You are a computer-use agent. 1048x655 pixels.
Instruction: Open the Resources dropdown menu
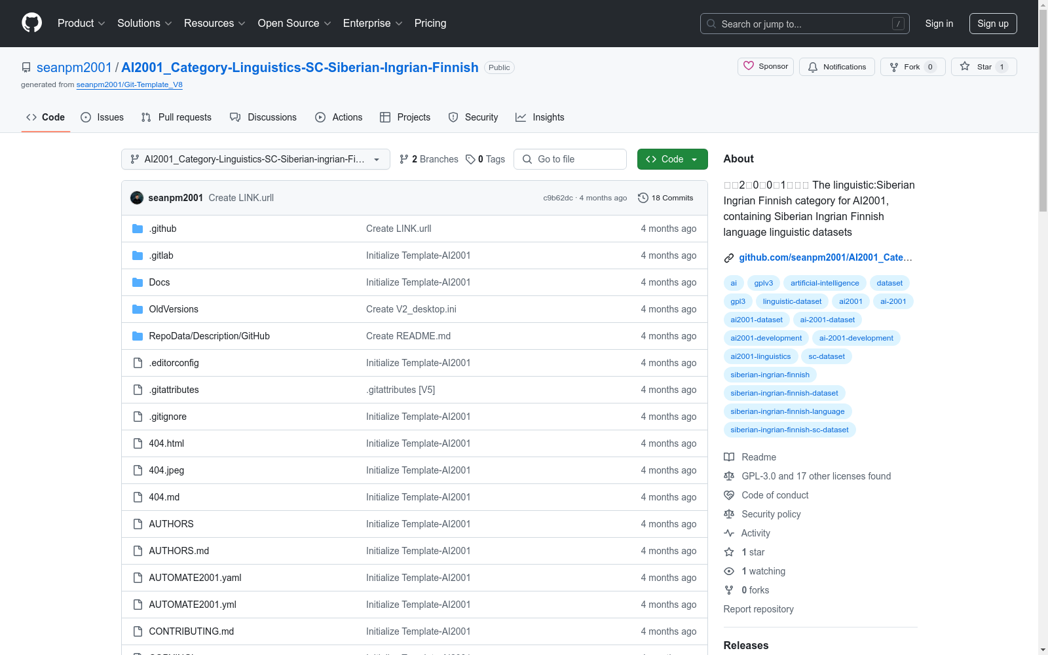[x=215, y=24]
